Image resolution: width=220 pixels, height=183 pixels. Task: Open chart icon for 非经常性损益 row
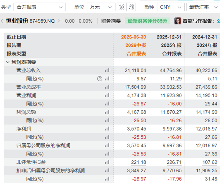click(107, 162)
